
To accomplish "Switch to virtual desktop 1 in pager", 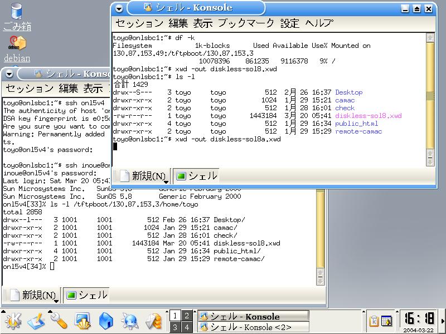I will point(175,316).
